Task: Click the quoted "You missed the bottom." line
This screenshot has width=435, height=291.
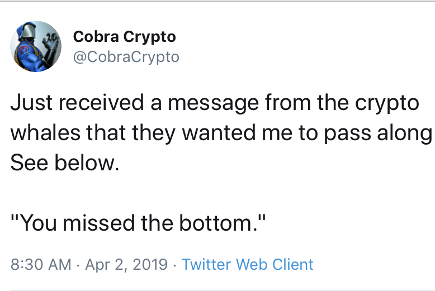Action: coord(138,223)
